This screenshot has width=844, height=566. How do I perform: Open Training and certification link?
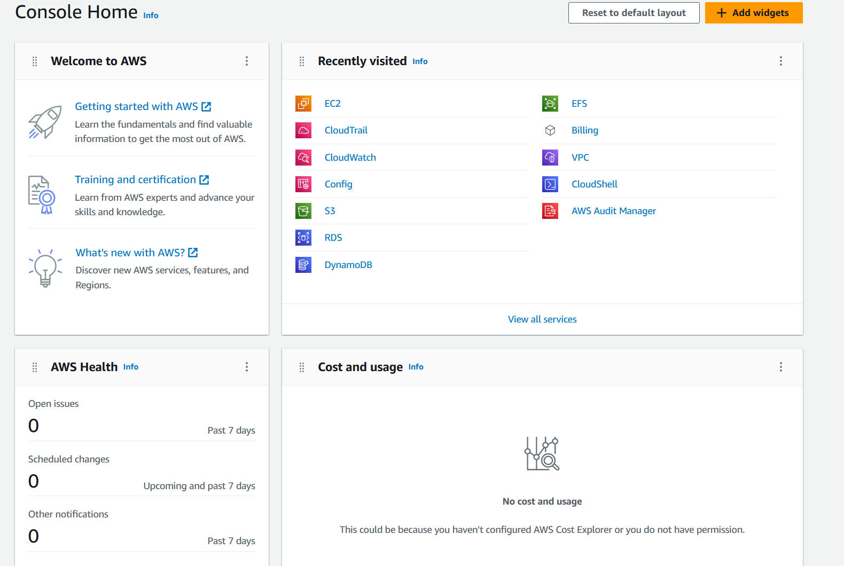coord(142,179)
